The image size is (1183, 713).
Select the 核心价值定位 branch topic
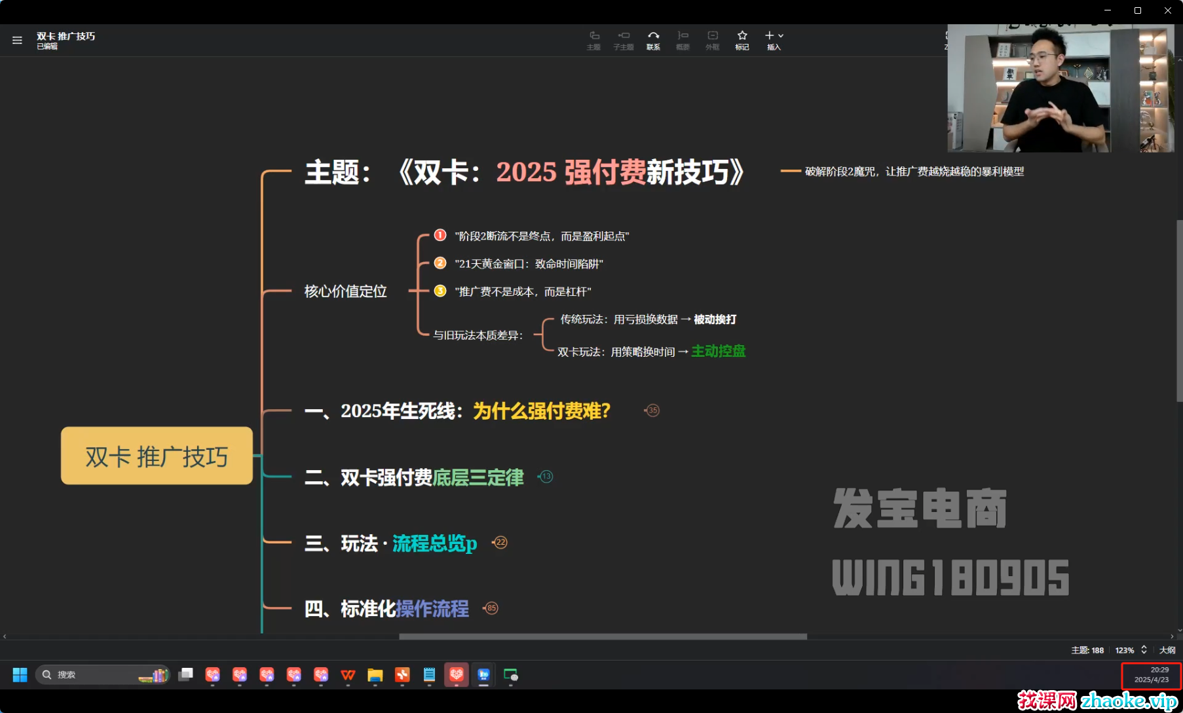click(x=345, y=291)
